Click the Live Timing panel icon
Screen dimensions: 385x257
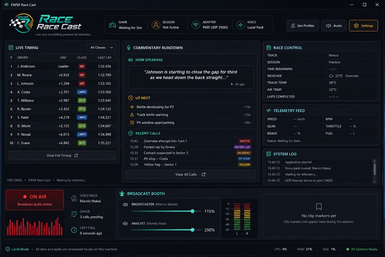[11, 47]
